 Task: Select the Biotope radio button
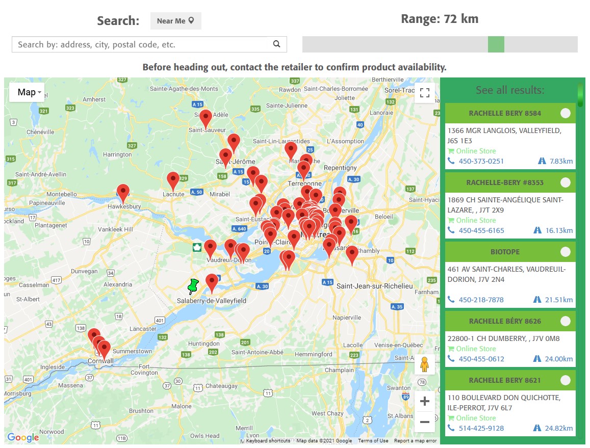click(x=565, y=252)
